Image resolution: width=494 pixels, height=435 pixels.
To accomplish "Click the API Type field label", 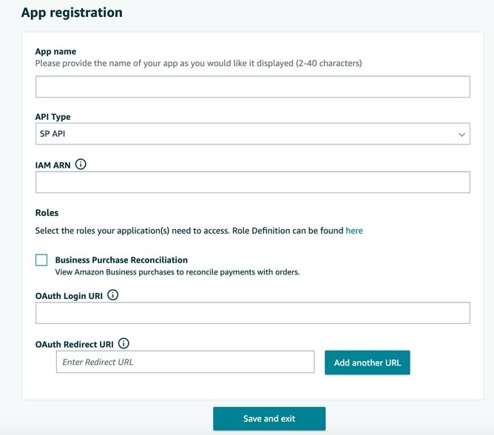I will click(53, 117).
